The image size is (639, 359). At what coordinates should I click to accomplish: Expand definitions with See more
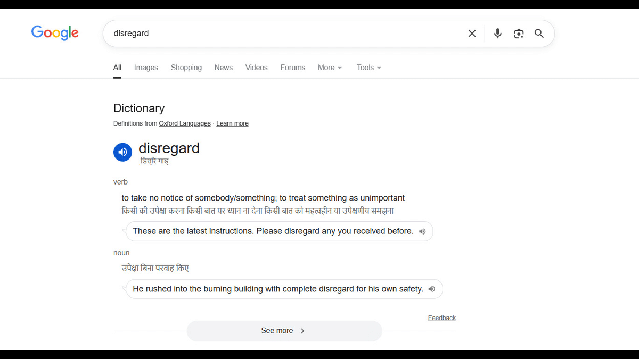point(284,331)
